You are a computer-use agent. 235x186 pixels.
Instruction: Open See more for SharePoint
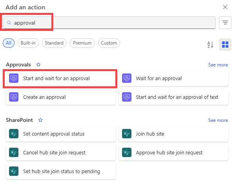(218, 120)
